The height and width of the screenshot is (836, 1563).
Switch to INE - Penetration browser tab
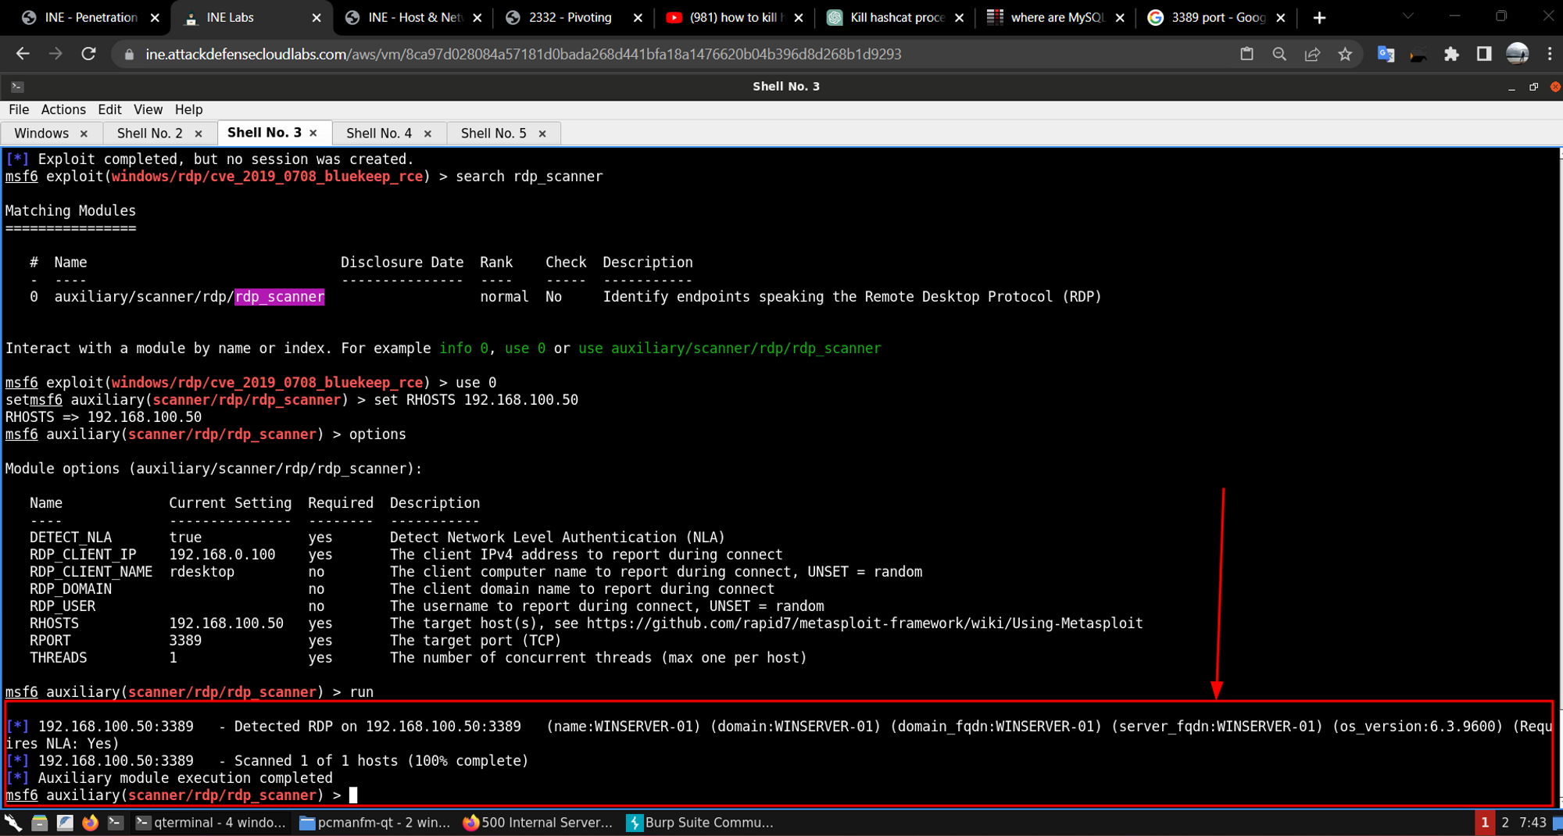click(x=90, y=17)
